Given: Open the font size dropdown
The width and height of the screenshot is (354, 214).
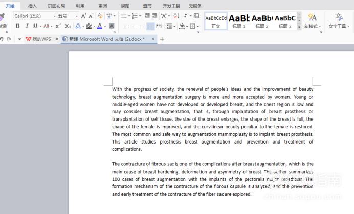Looking at the screenshot, I should pos(77,16).
